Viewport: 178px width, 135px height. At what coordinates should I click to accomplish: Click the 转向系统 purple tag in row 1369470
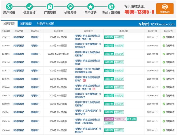(109, 119)
